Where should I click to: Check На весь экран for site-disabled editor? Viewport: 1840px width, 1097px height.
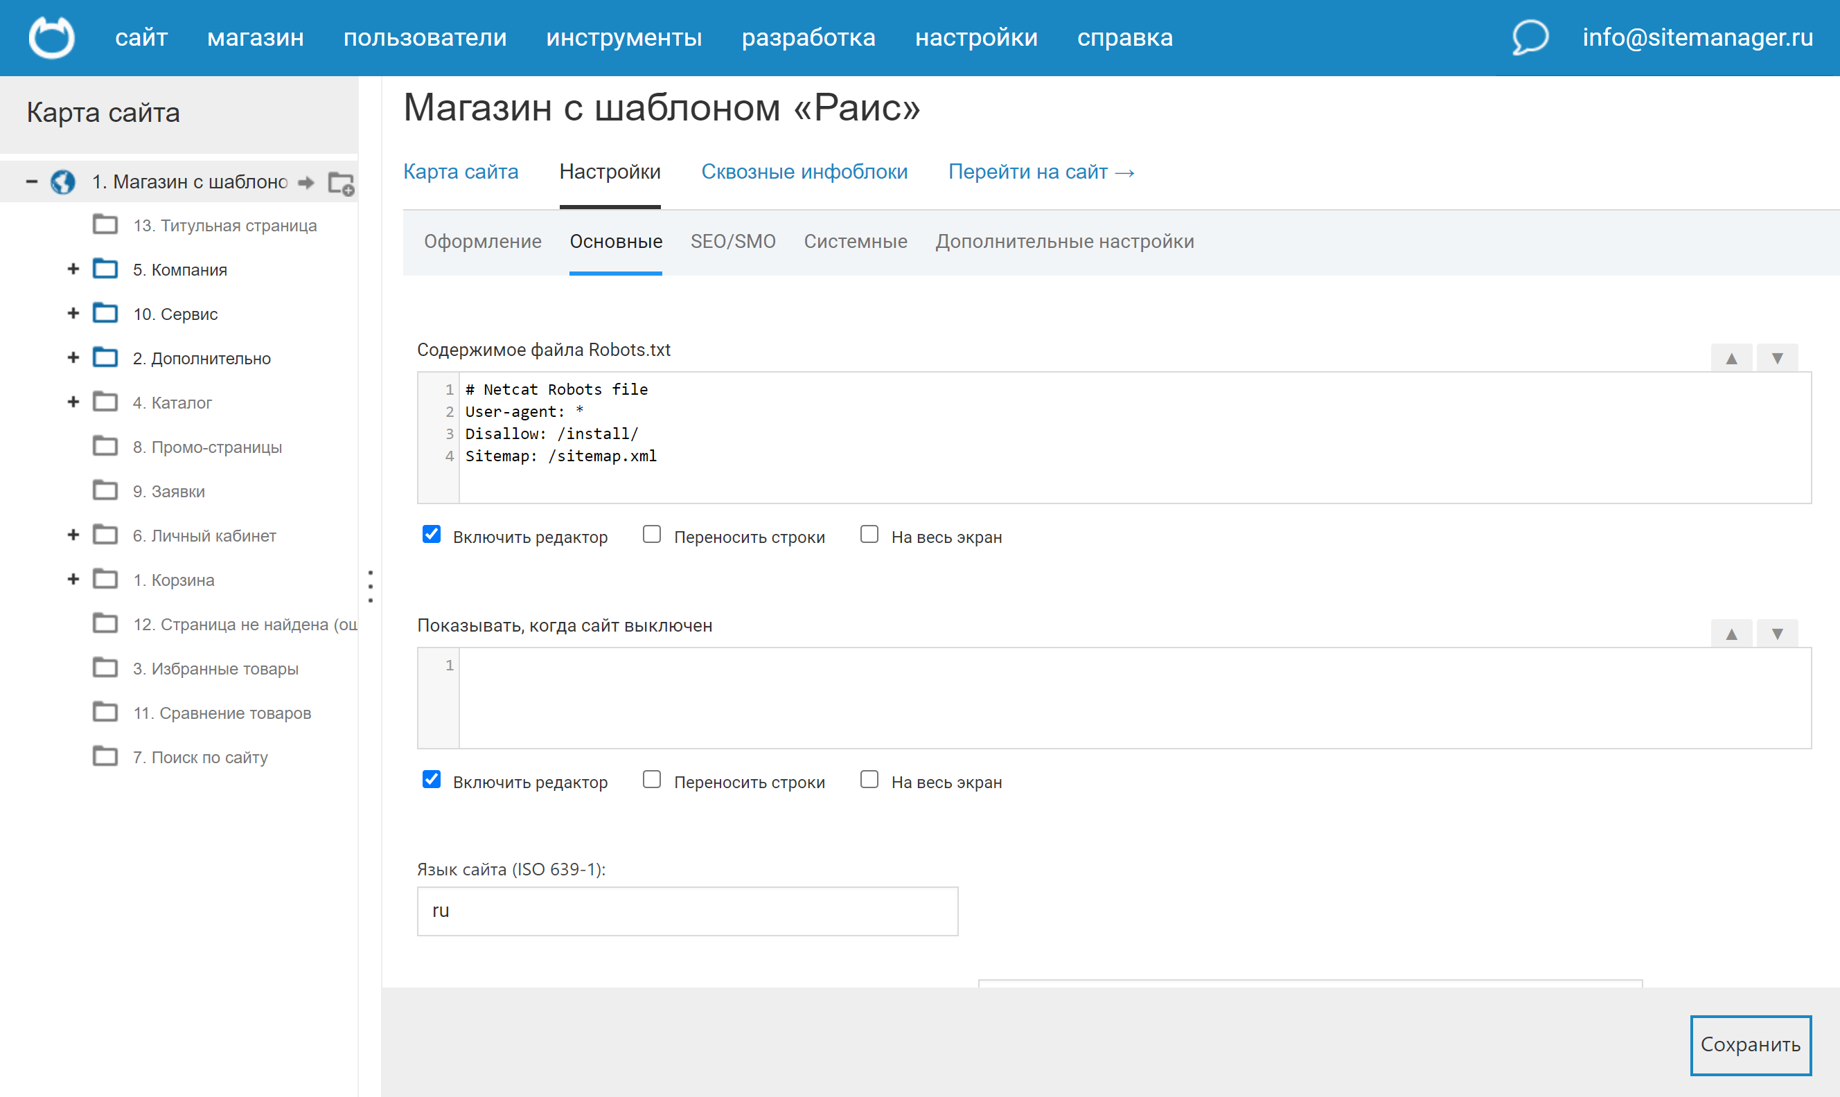[x=869, y=780]
